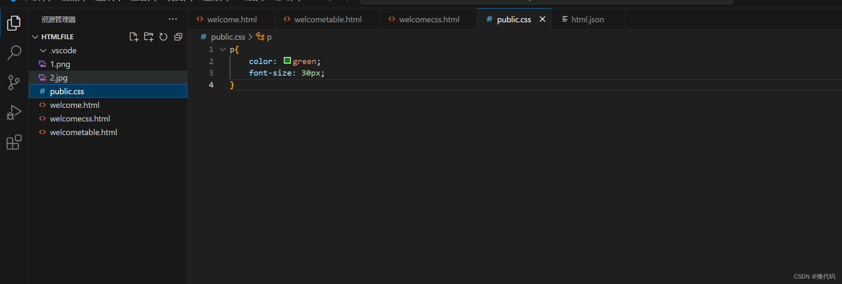The height and width of the screenshot is (284, 842).
Task: Open welcomecss.html from the file tree
Action: [108, 119]
